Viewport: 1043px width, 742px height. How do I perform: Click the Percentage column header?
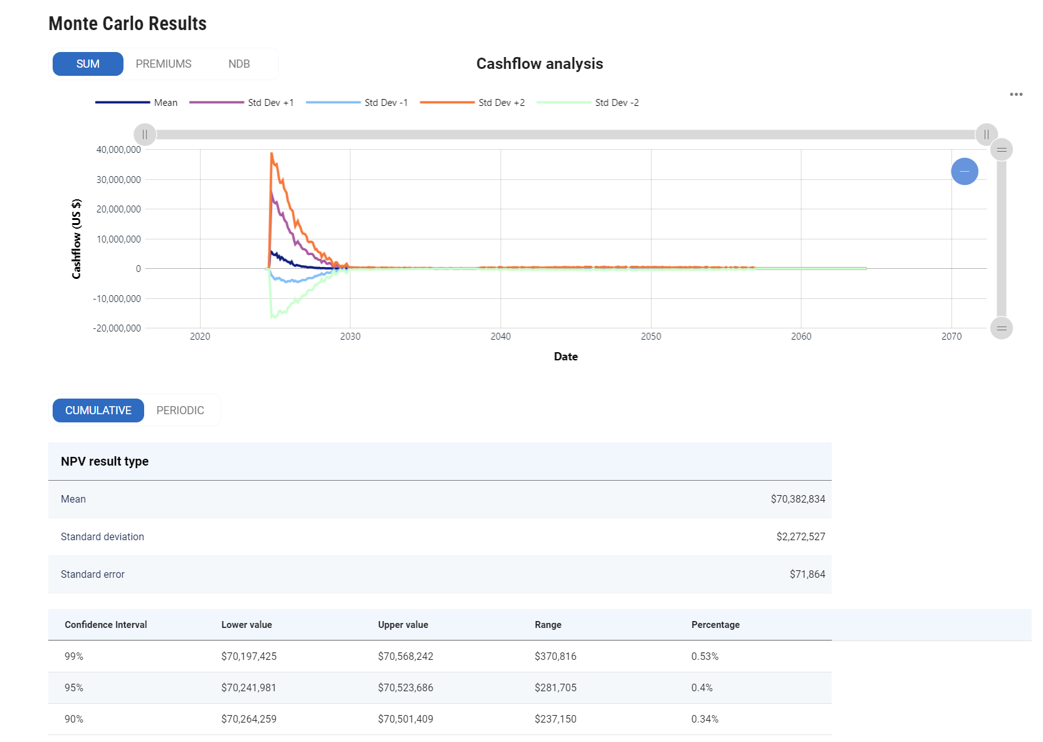click(715, 625)
